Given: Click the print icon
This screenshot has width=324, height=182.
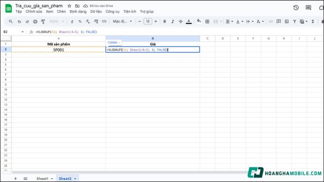Looking at the screenshot, I should (35, 21).
